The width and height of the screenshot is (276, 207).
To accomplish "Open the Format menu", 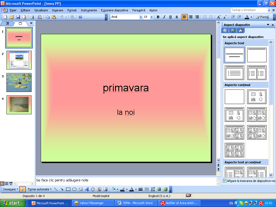I will point(72,10).
